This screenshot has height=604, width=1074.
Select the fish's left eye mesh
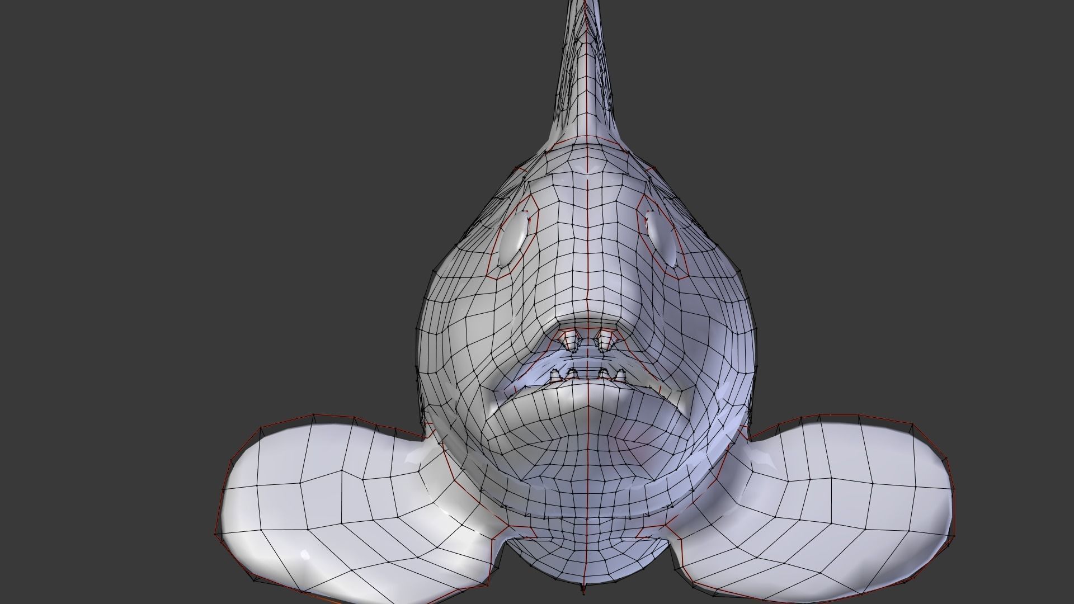click(513, 238)
